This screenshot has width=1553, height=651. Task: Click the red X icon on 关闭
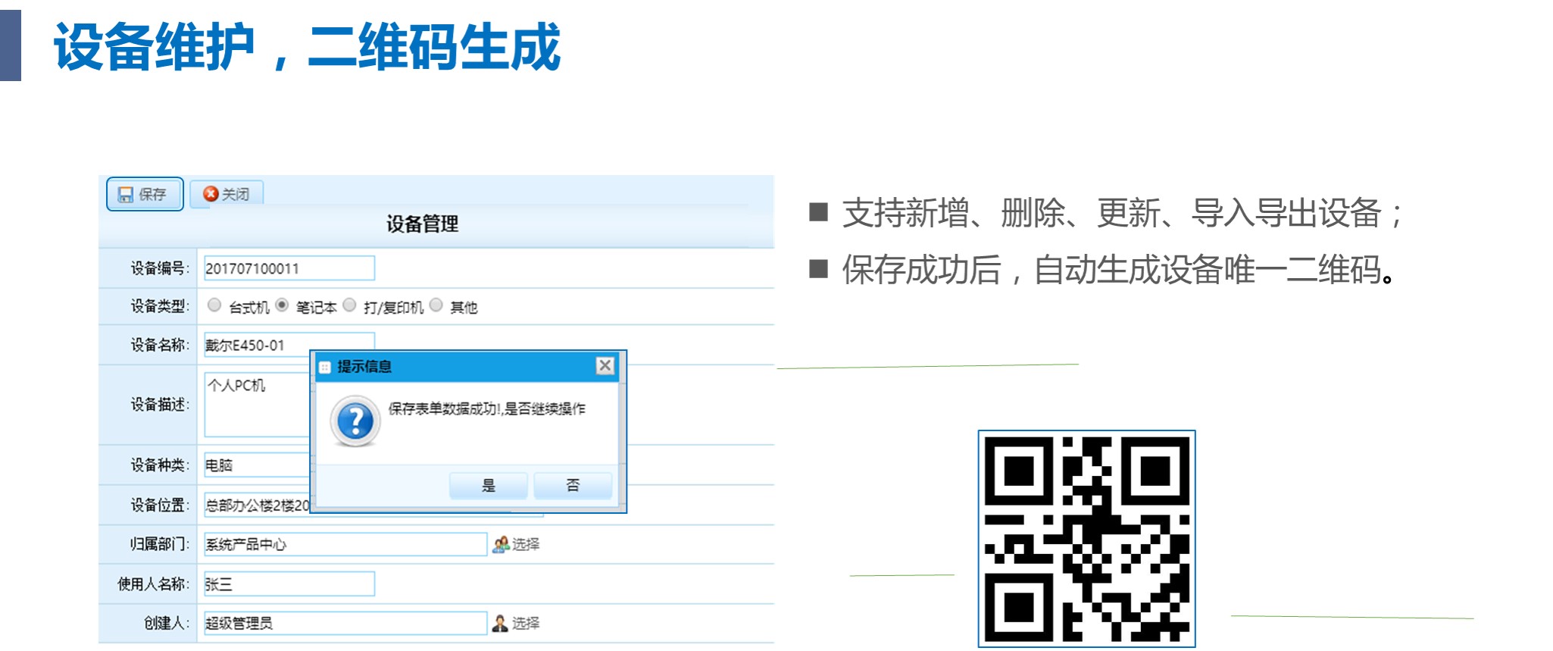211,194
